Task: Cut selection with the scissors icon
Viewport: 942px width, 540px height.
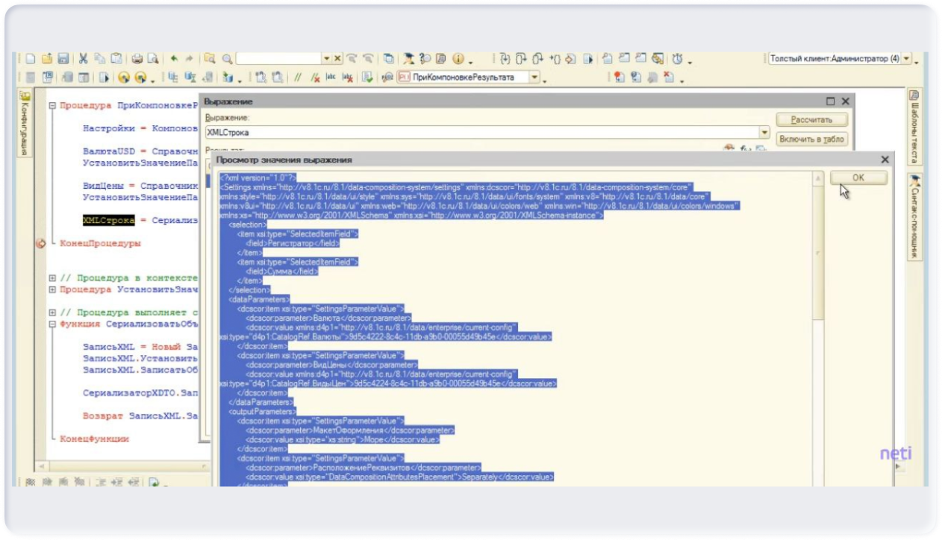Action: (84, 59)
